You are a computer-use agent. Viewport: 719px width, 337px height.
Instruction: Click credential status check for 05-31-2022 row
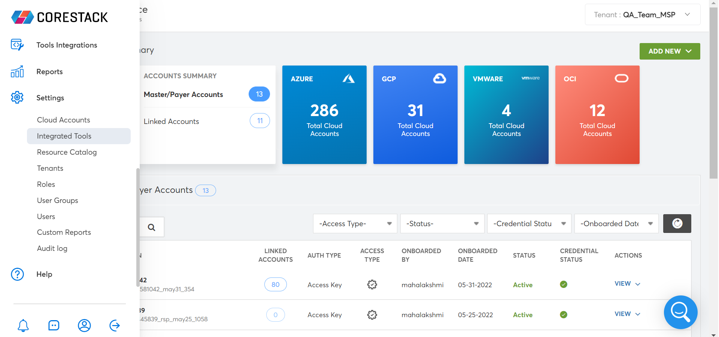pos(564,285)
